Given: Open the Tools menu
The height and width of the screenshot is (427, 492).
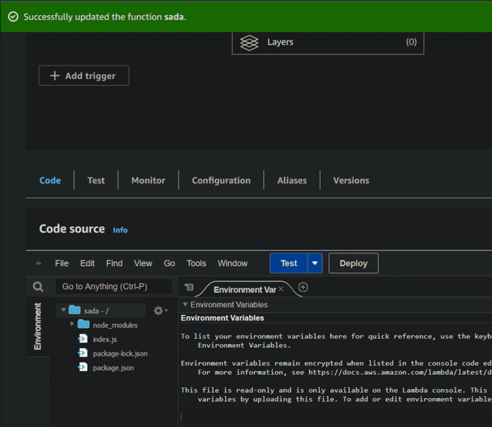Looking at the screenshot, I should tap(196, 263).
